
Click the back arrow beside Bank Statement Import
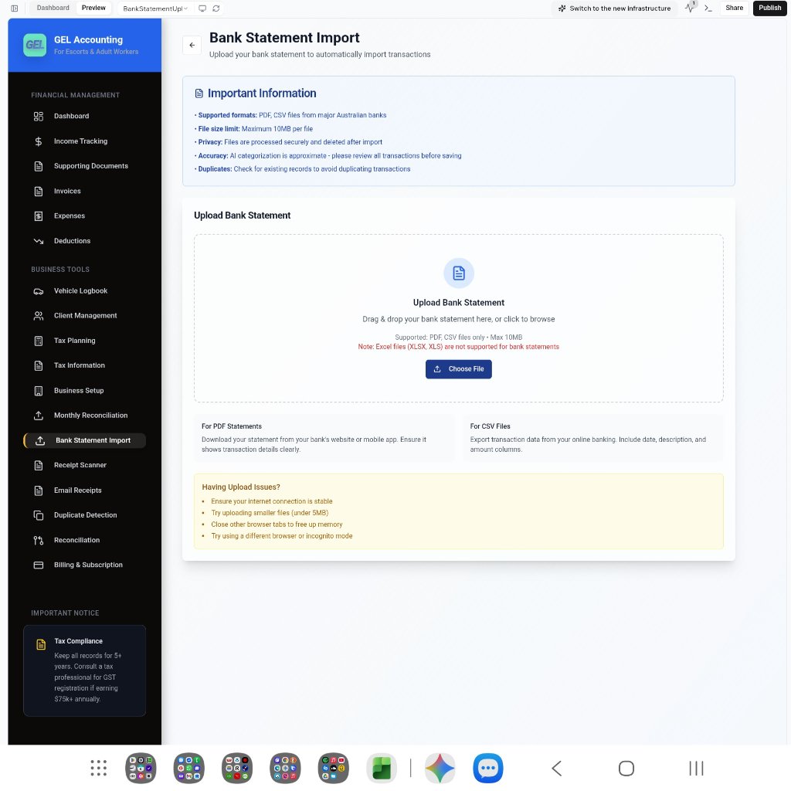(192, 45)
